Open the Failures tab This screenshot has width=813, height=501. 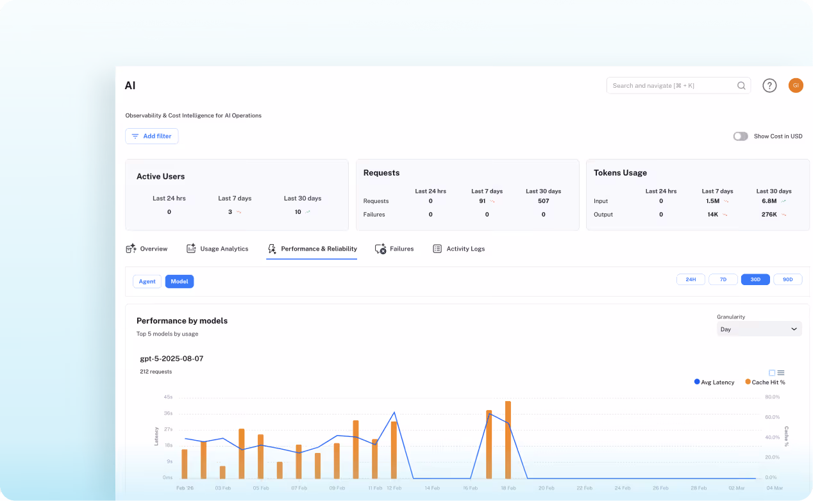[394, 249]
